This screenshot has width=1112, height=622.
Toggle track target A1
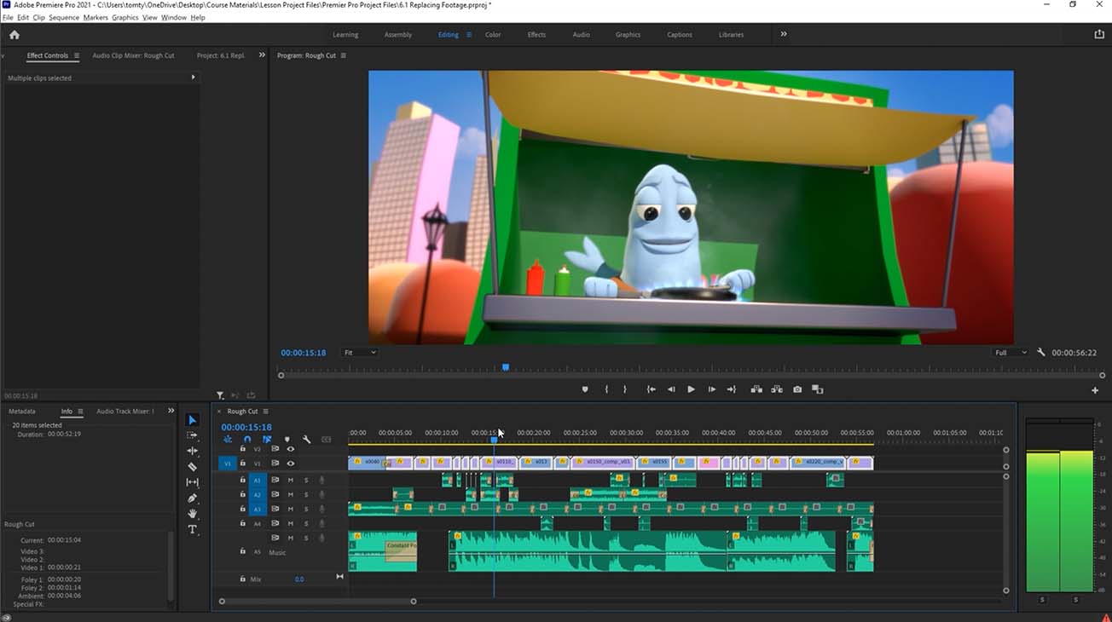257,481
